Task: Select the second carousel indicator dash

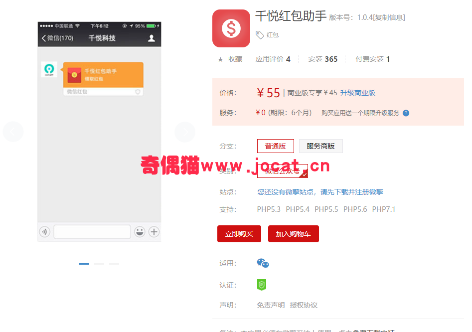Action: click(x=99, y=264)
